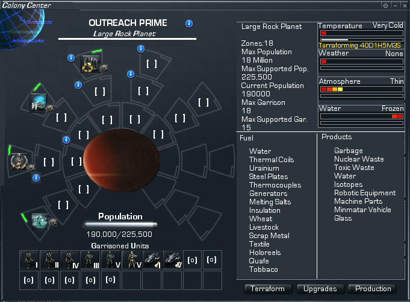Select Scrap Metal in Fuel list
The image size is (410, 302).
tap(269, 236)
